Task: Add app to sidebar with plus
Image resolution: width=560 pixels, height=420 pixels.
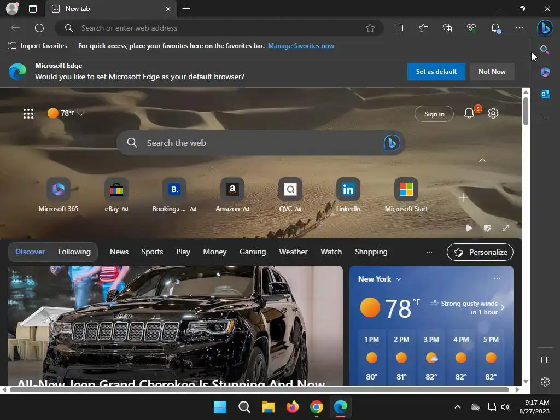Action: [x=545, y=118]
